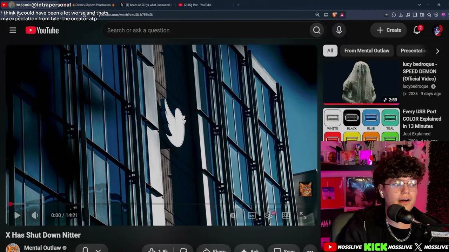Click the install app icon in address bar
Viewport: 449px width, 252px height.
pyautogui.click(x=326, y=15)
